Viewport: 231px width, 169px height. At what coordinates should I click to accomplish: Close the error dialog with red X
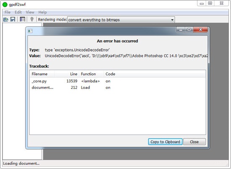pyautogui.click(x=200, y=30)
